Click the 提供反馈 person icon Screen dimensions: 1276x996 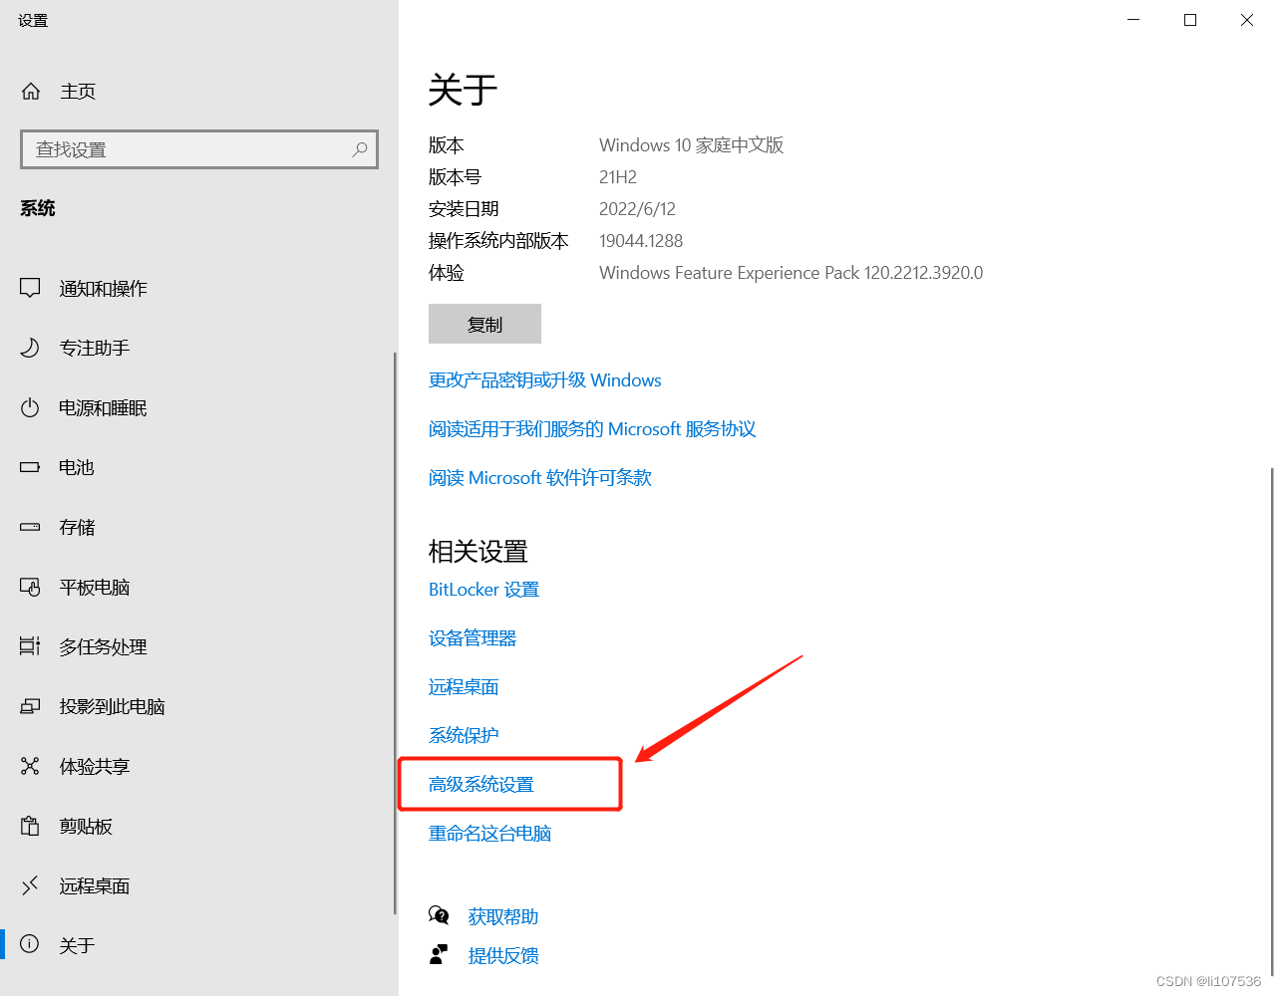(x=439, y=955)
